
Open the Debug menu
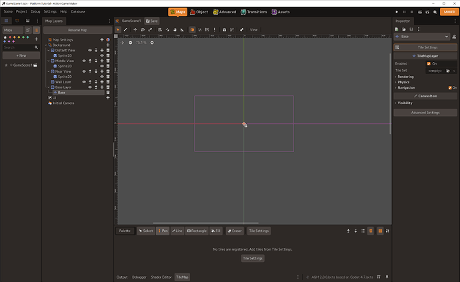pyautogui.click(x=35, y=12)
